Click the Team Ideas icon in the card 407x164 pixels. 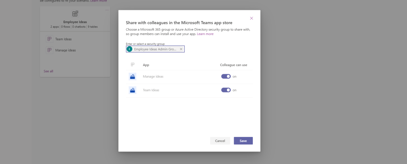[50, 39]
